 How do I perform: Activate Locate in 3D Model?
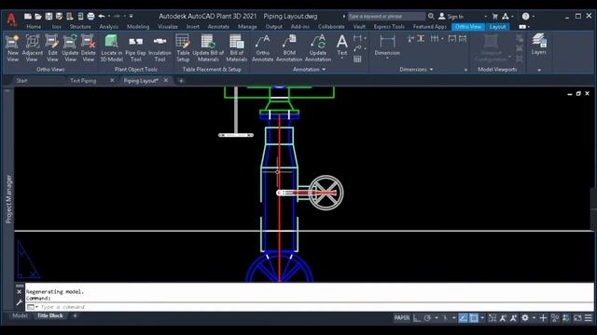[111, 47]
